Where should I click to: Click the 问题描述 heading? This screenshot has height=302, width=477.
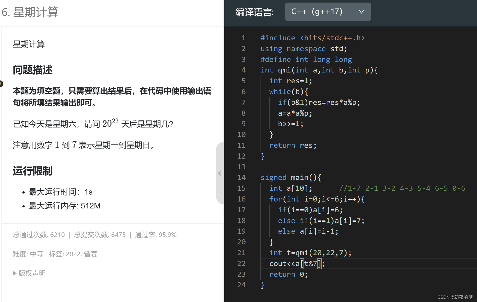(33, 70)
